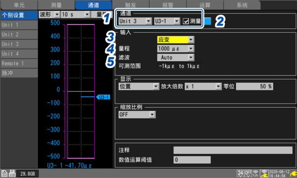Click the SD card status icon
This screenshot has height=178, width=297.
coord(4,173)
